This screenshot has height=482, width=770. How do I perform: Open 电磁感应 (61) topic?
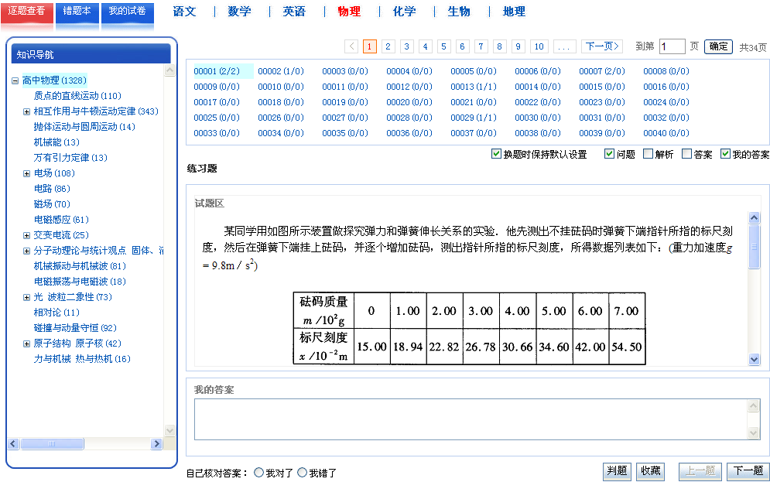click(61, 220)
